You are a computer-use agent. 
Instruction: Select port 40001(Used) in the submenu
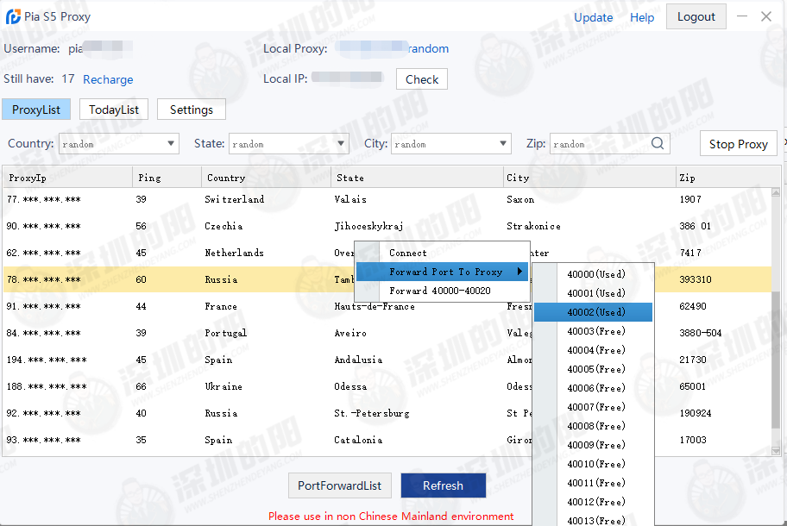593,293
